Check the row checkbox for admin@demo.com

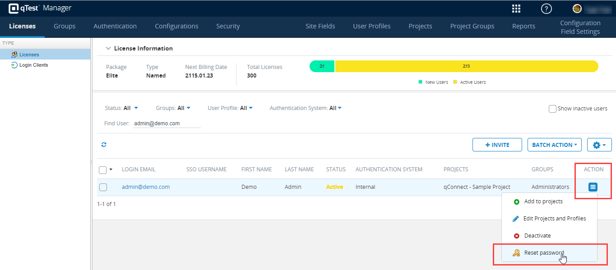click(103, 187)
